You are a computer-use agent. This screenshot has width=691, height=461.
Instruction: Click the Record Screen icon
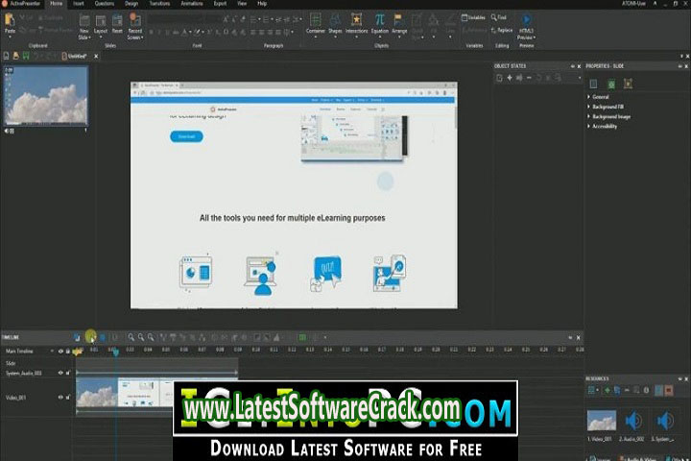pos(134,23)
